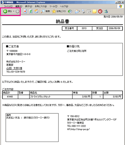The width and height of the screenshot is (125, 145).
Task: Click the ご注文内容 table caption
Action: [x=8, y=89]
